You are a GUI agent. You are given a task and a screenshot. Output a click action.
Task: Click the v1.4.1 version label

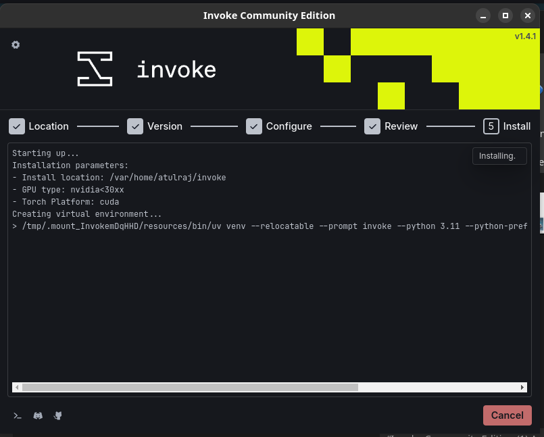tap(525, 36)
